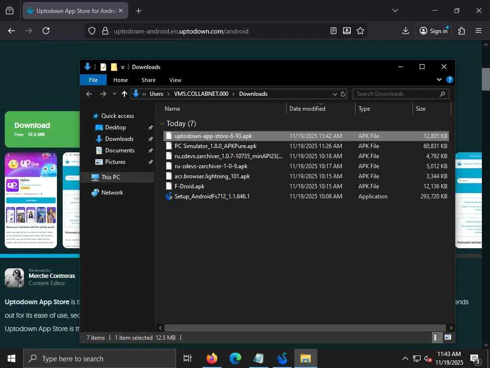Screen dimensions: 490x368
Task: Open Explorer help question mark icon
Action: pos(449,80)
